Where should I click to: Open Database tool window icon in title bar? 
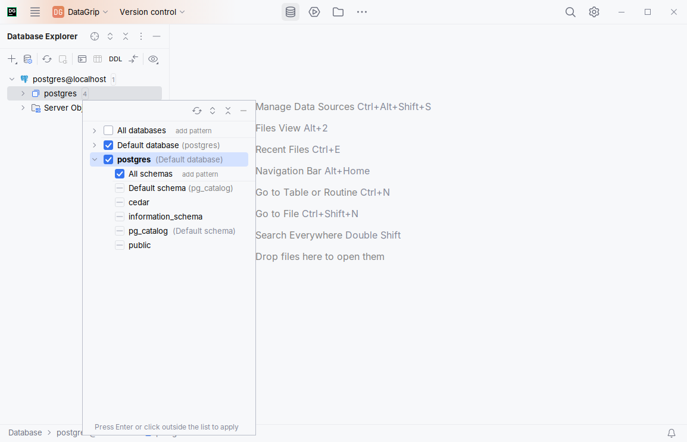pyautogui.click(x=291, y=12)
